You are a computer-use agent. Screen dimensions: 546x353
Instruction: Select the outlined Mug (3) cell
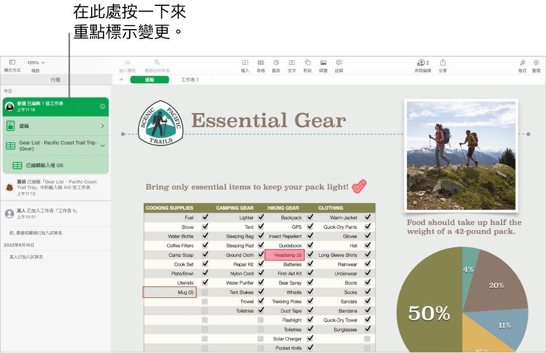(170, 292)
